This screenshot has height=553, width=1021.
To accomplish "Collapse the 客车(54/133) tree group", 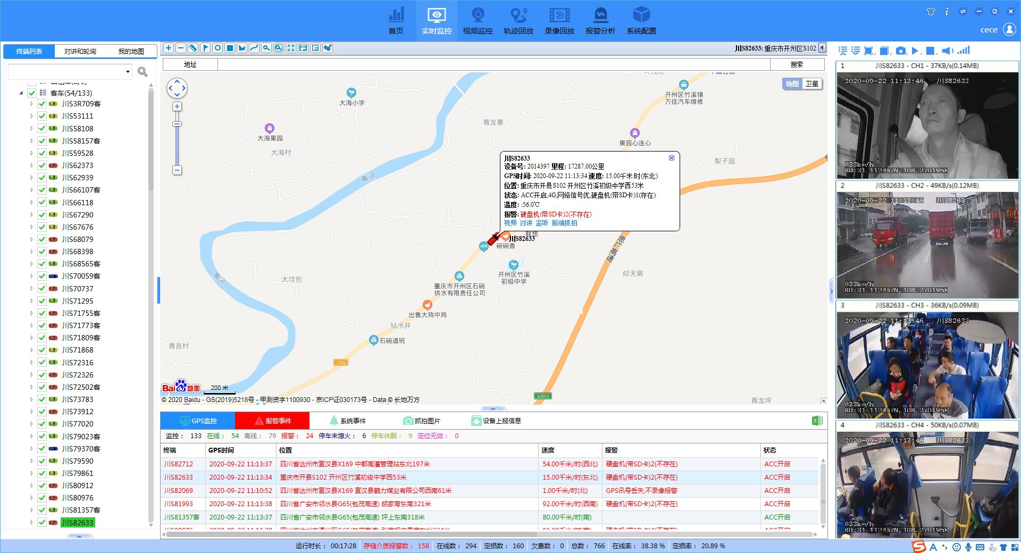I will [21, 93].
